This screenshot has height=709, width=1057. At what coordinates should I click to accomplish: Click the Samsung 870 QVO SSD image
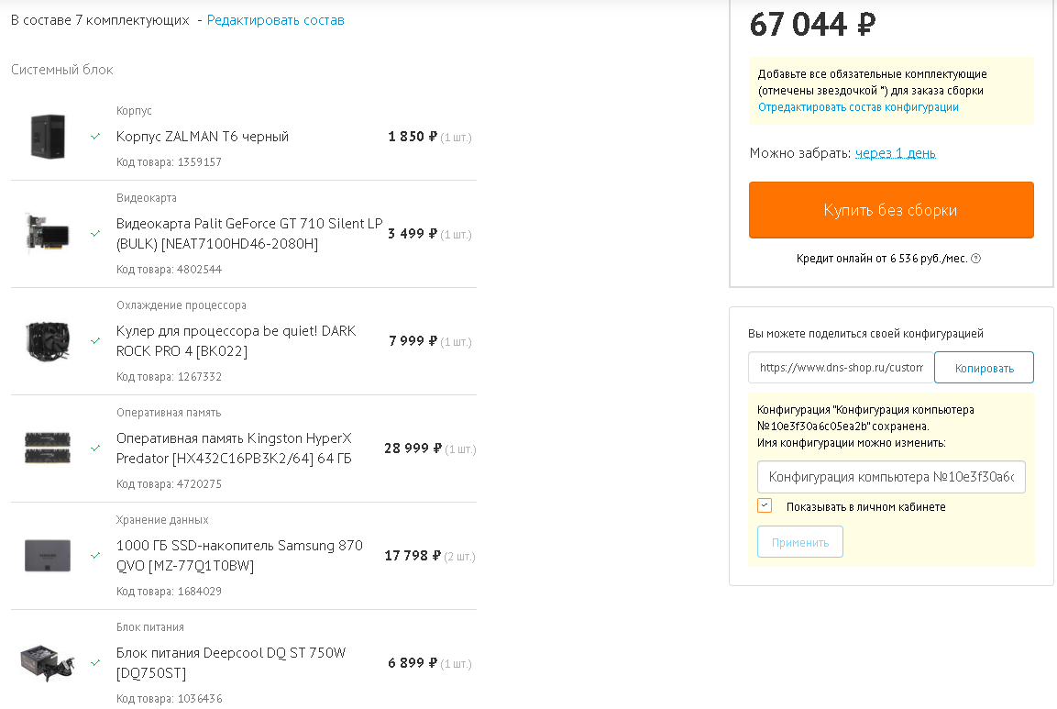click(x=48, y=556)
